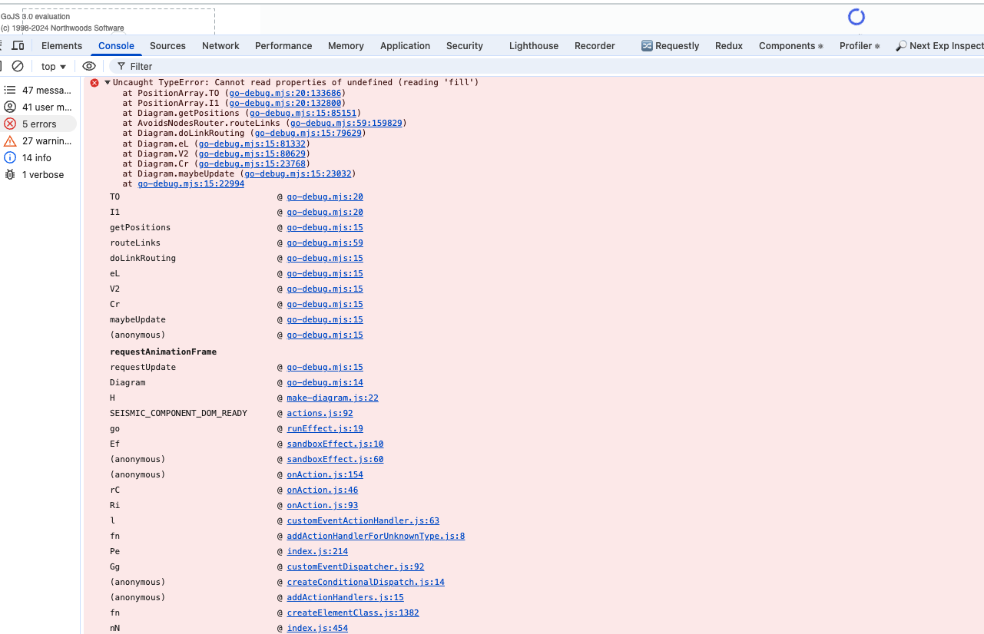Open the createElementClass.js:1382 link
The height and width of the screenshot is (634, 984).
coord(353,613)
